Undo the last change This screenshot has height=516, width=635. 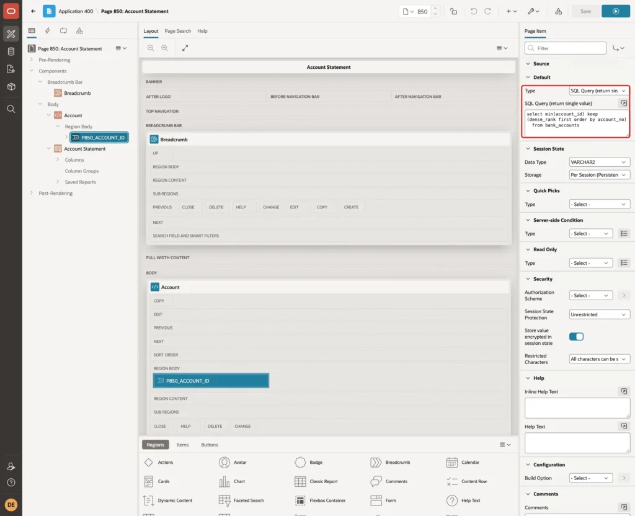tap(473, 11)
